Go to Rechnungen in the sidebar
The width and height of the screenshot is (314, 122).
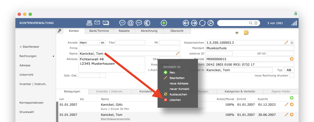(x=28, y=56)
